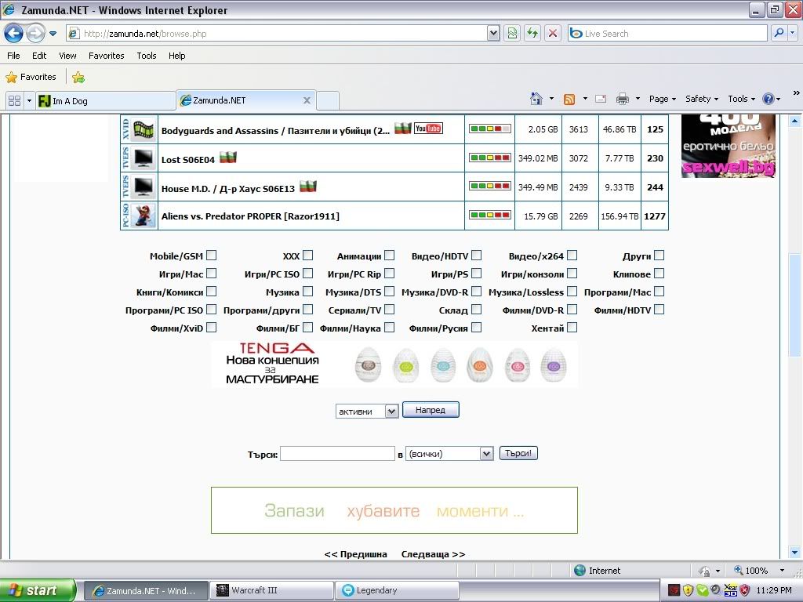Open the Aliens vs. Predator PROPER torrent link
Screen dimensions: 803x602
[x=250, y=216]
